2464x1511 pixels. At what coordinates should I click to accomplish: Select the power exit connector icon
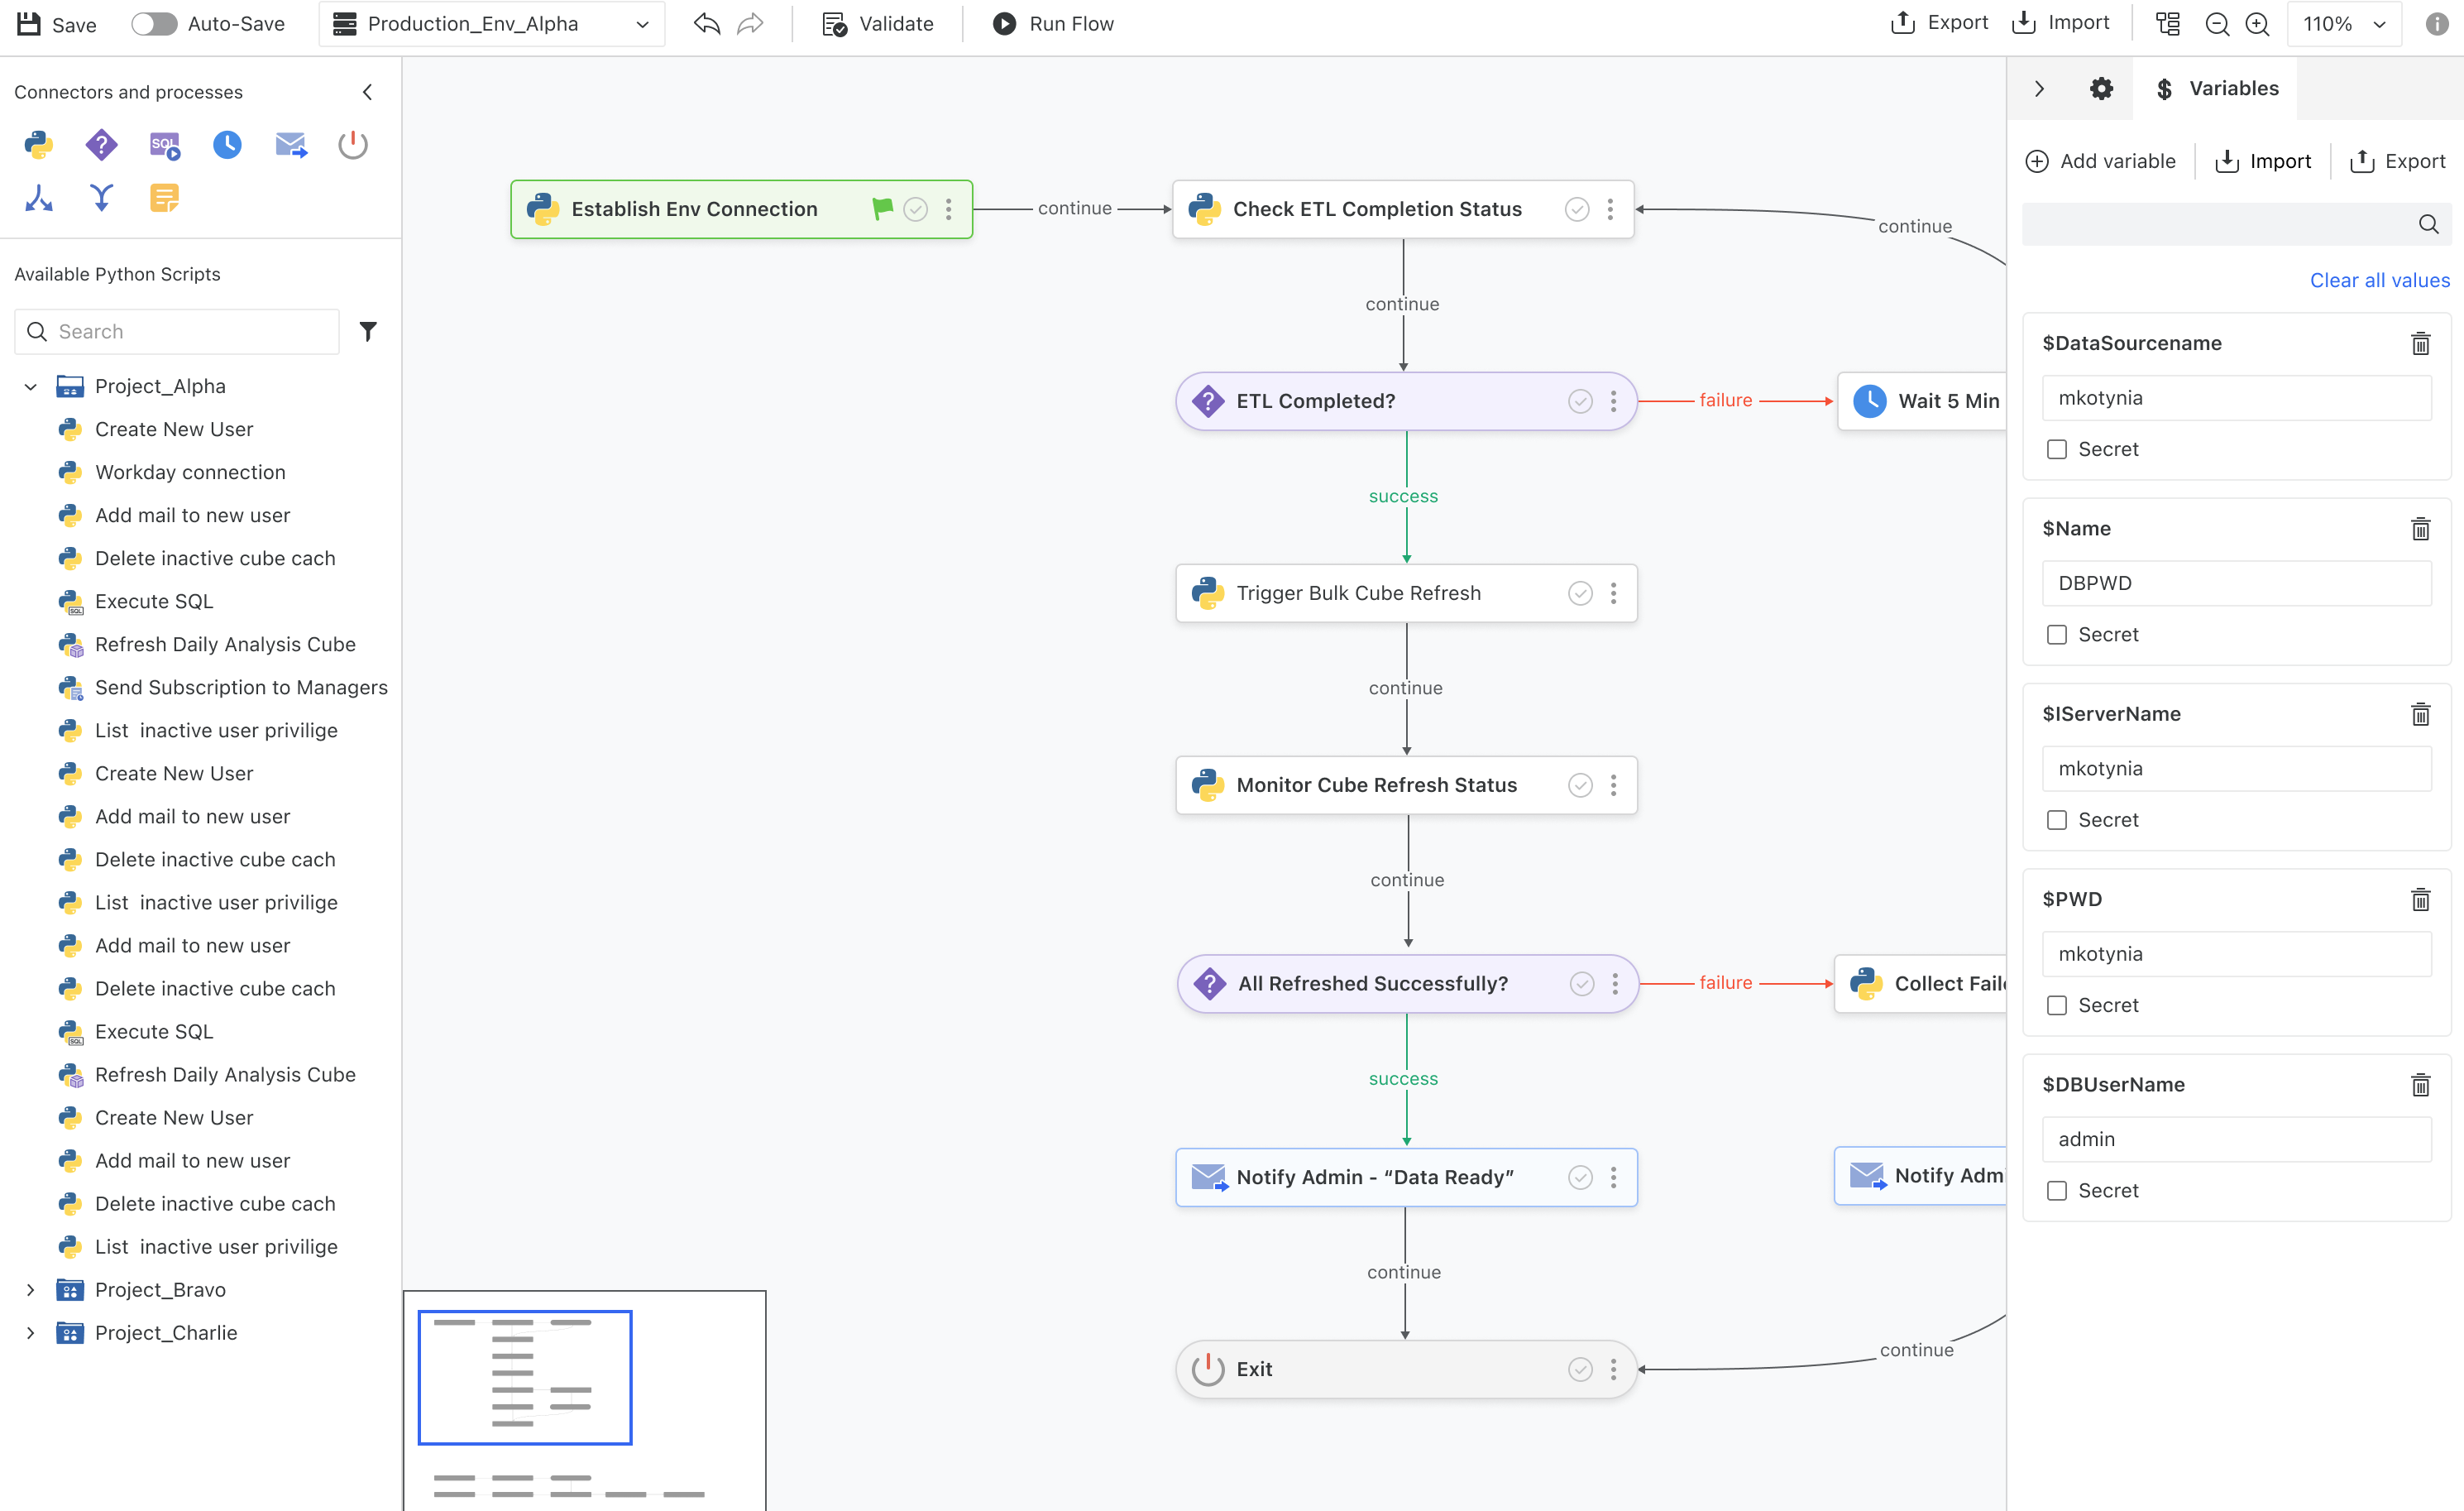pos(353,145)
